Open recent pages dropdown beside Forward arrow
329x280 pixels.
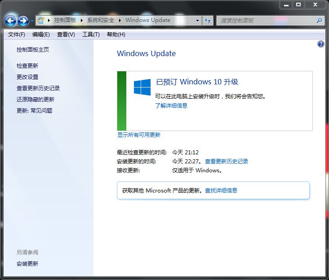tap(32, 21)
